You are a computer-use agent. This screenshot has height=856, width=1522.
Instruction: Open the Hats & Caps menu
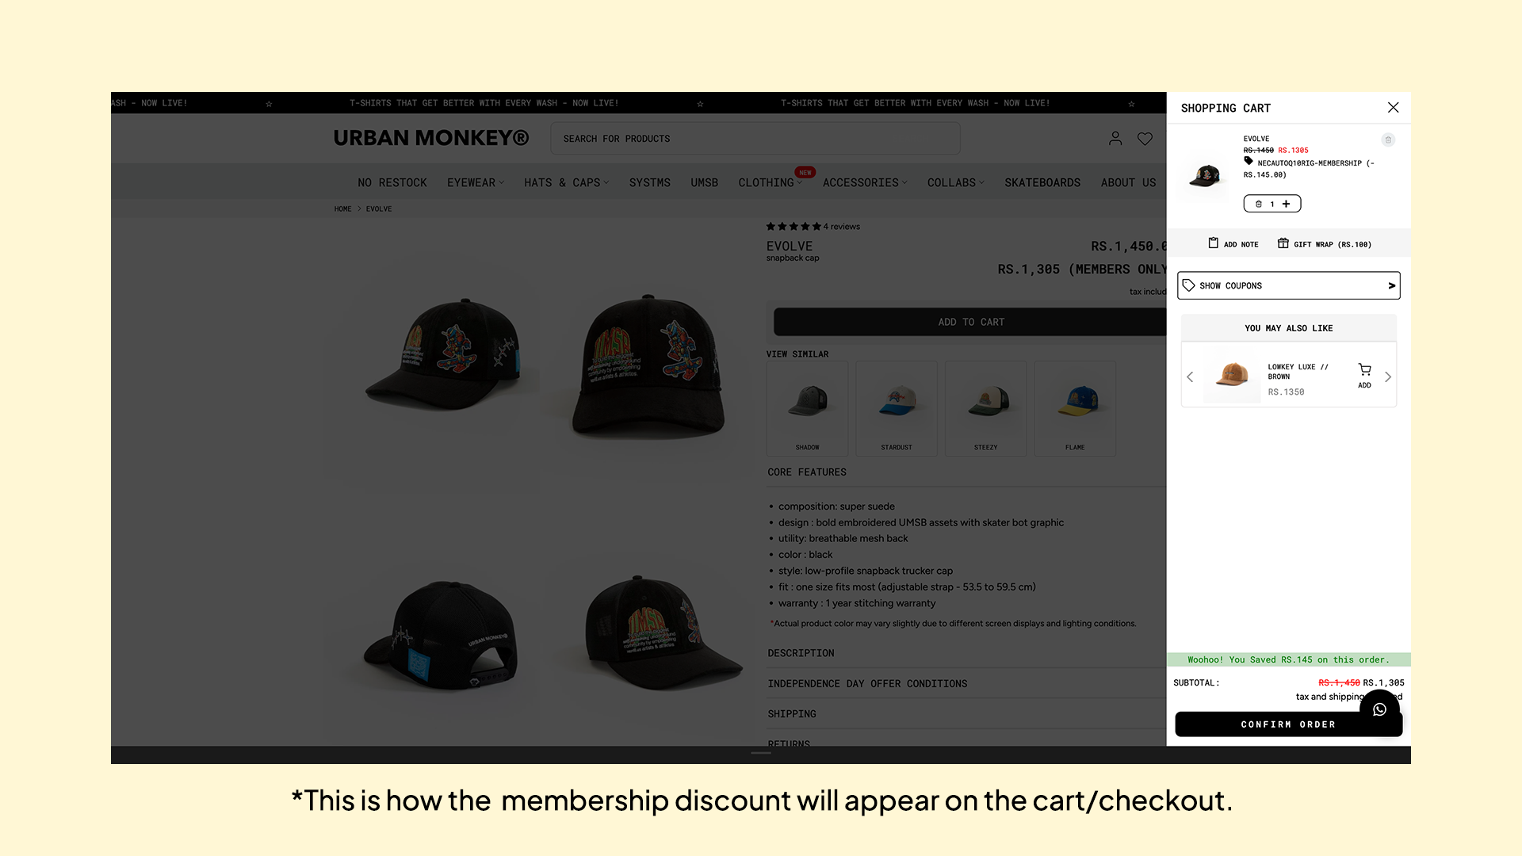(566, 183)
